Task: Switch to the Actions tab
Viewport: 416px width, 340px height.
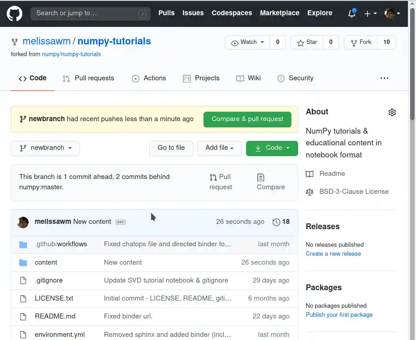Action: [x=149, y=78]
